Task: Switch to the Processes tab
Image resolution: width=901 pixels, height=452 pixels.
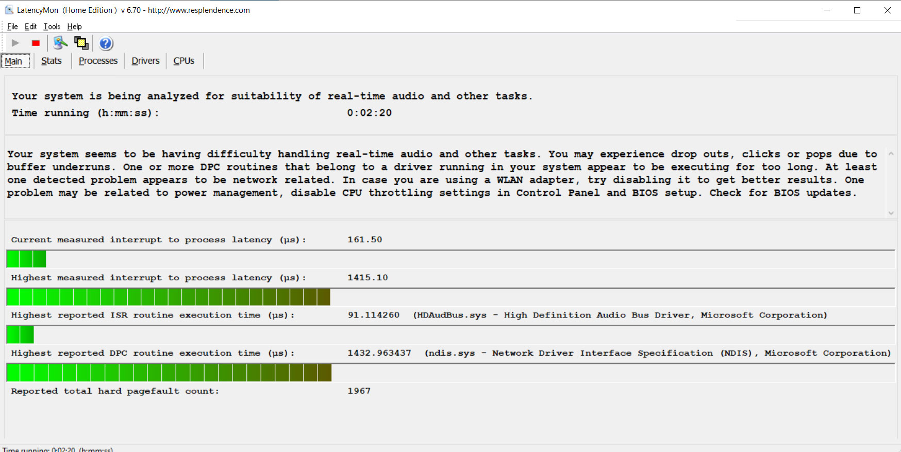Action: click(x=98, y=61)
